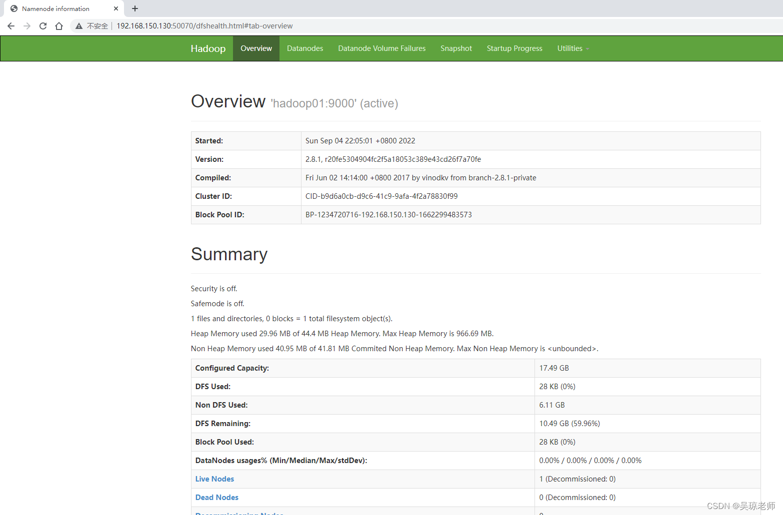The image size is (783, 515).
Task: Select DataNodes usages percentage values
Action: pos(590,461)
